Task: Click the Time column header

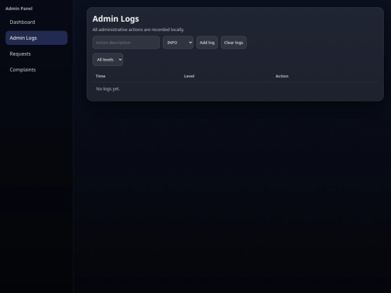Action: coord(101,76)
